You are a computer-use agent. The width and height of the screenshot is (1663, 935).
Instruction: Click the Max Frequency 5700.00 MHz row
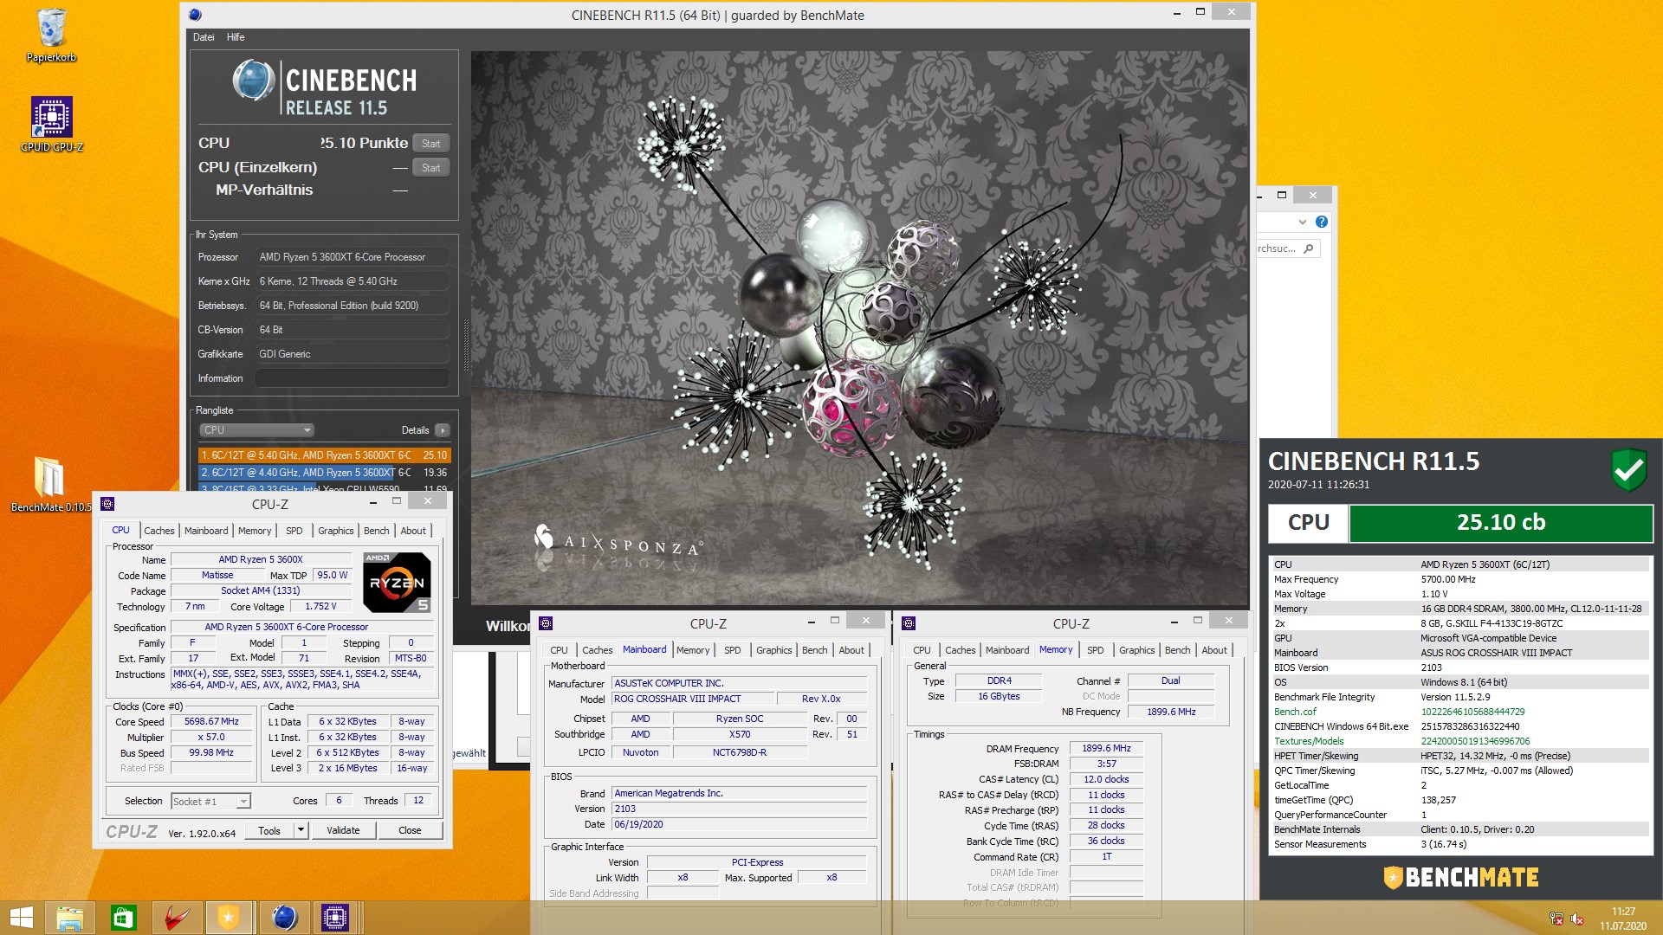pyautogui.click(x=1459, y=579)
